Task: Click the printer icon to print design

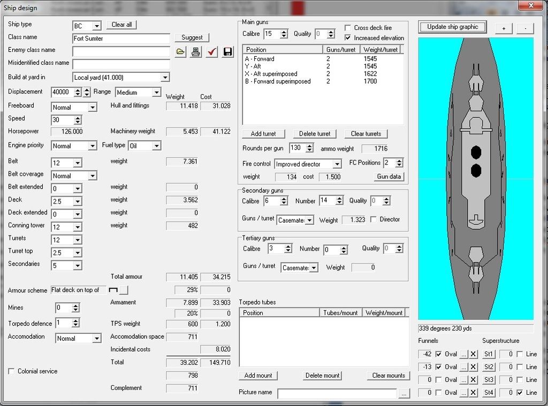Action: 196,52
